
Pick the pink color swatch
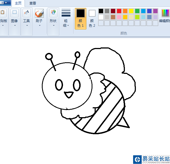coord(119,17)
